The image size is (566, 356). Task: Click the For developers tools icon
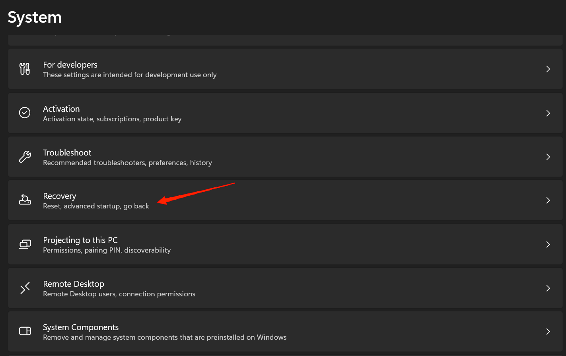[25, 69]
